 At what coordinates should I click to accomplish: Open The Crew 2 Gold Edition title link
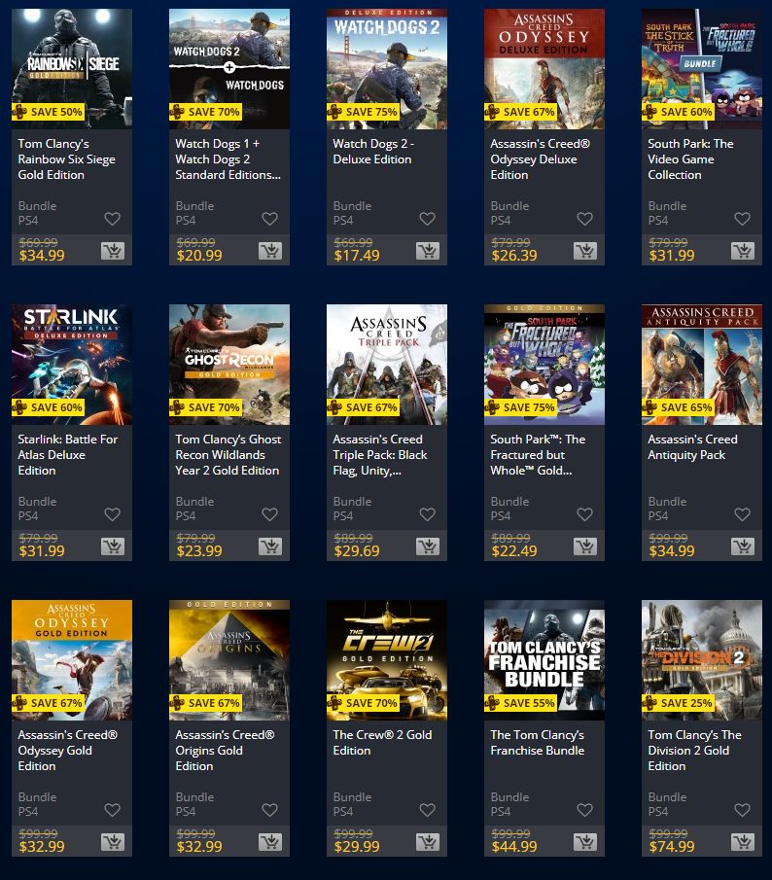click(x=382, y=743)
